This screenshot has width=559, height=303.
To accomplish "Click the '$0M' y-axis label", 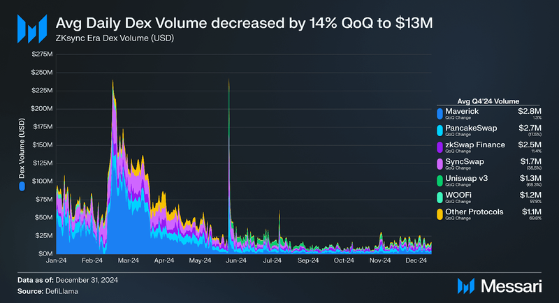I will click(45, 254).
